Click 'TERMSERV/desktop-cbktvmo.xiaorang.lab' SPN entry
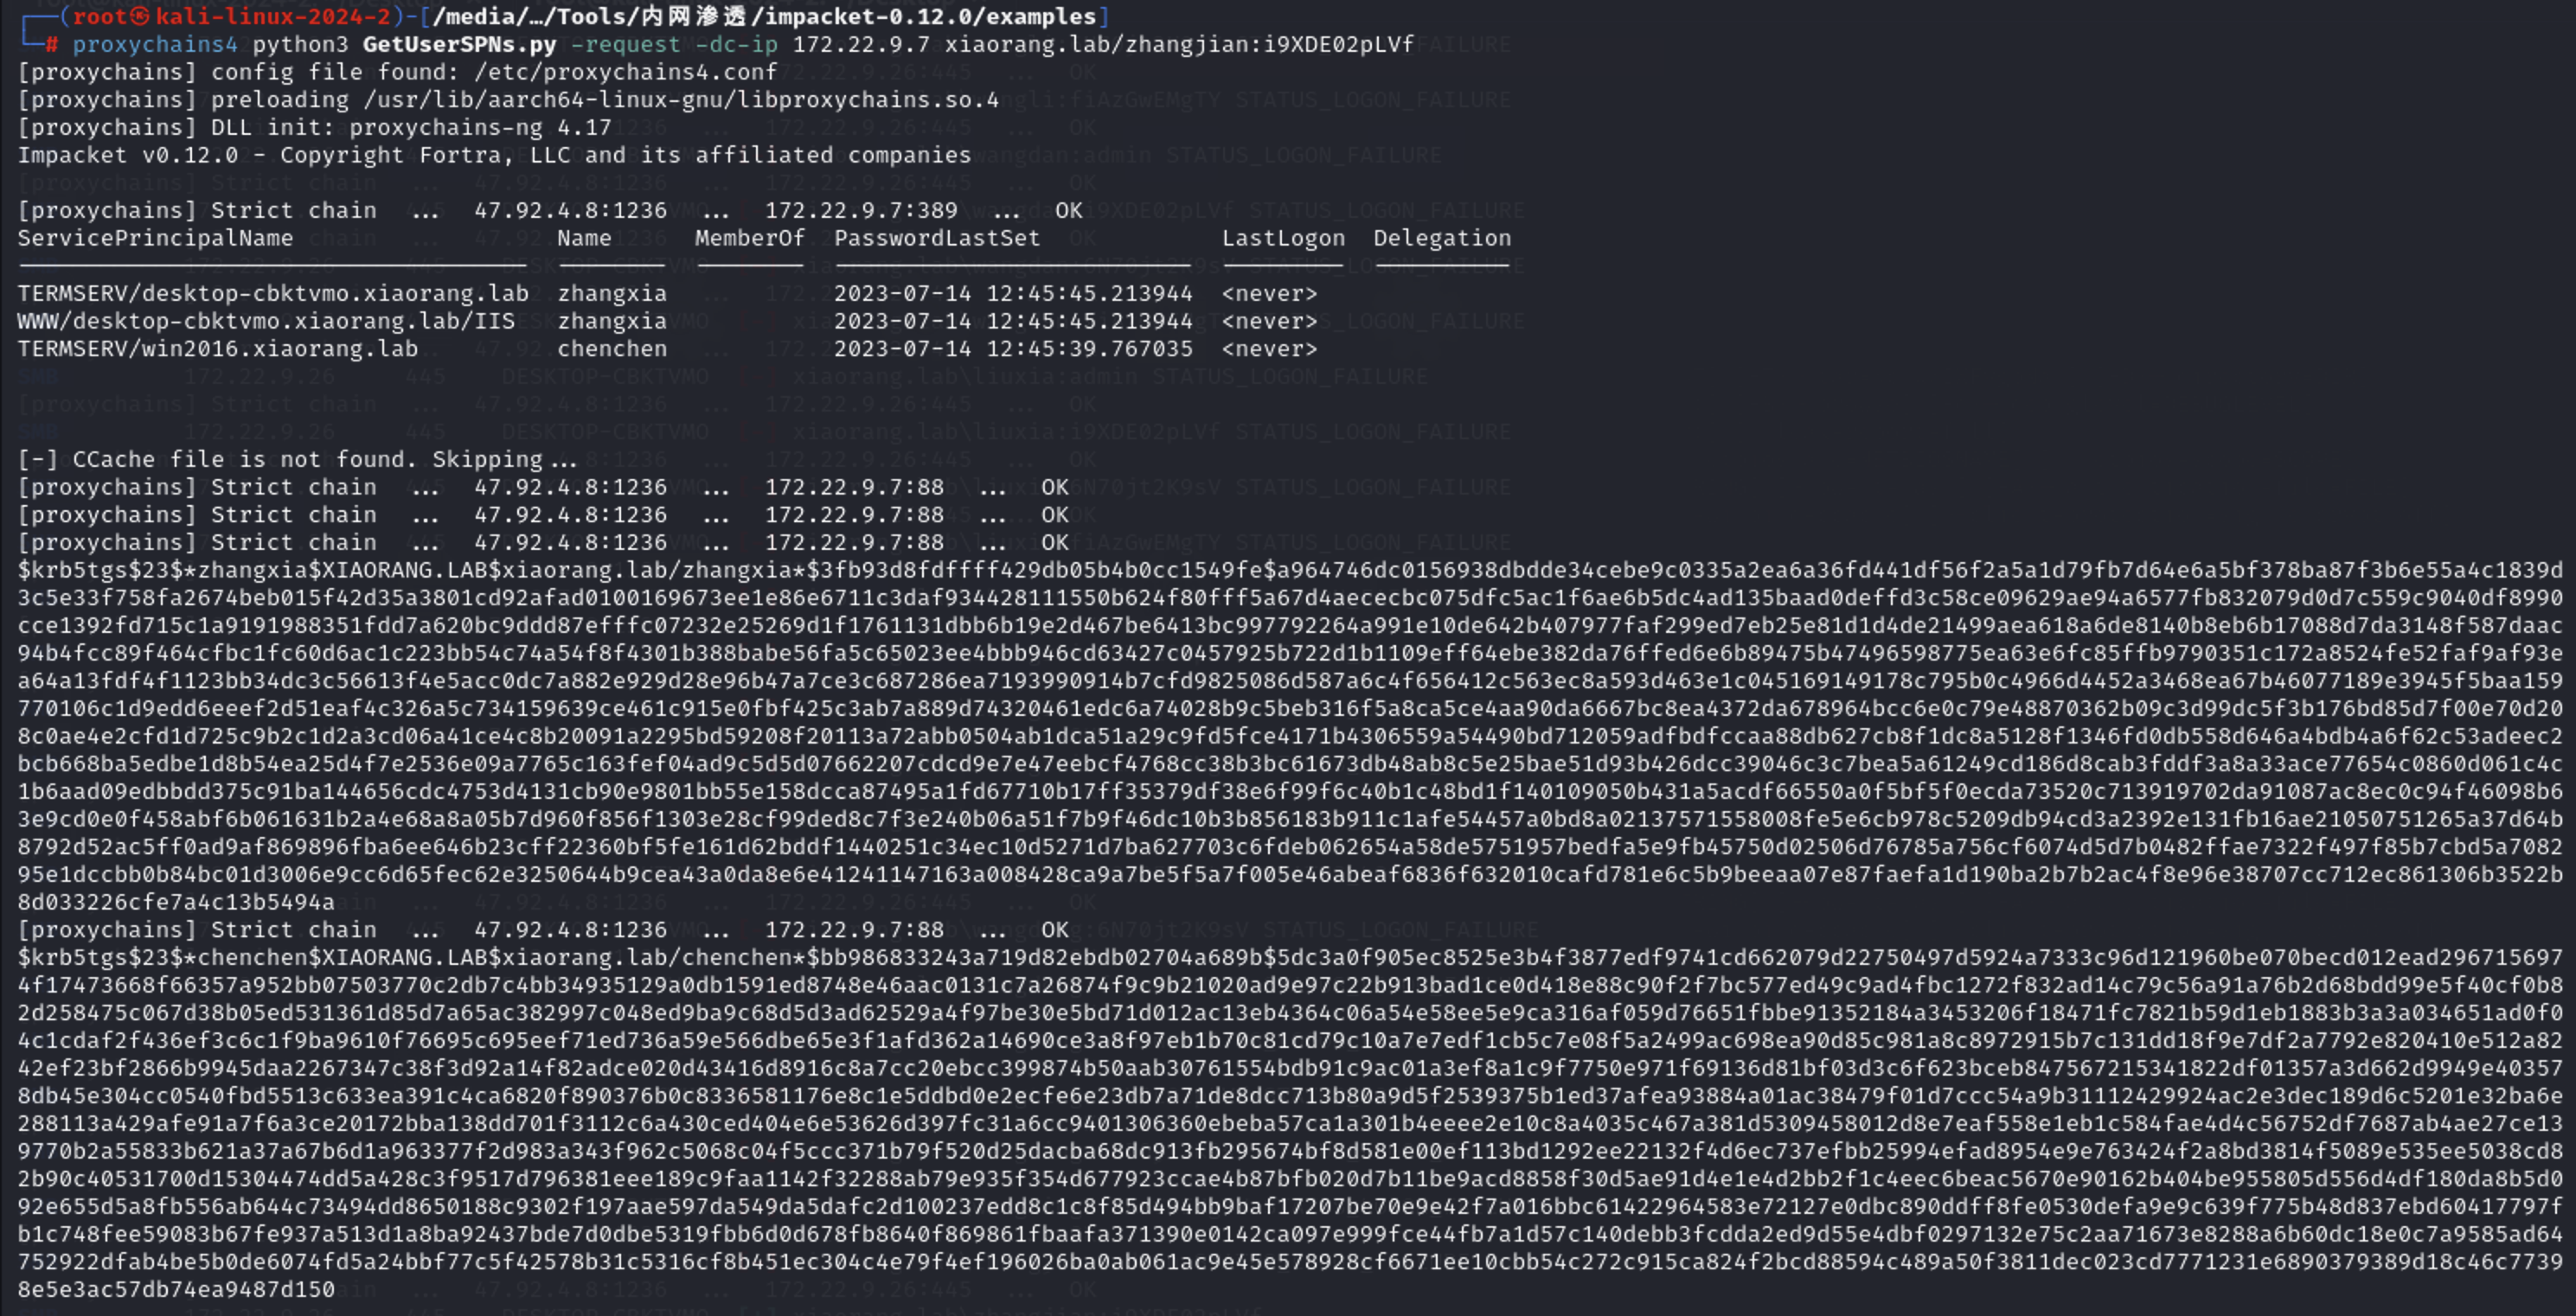Viewport: 2576px width, 1316px height. 273,294
